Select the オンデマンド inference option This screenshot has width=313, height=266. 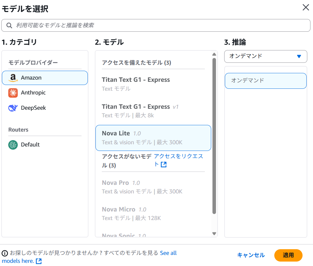tap(265, 81)
